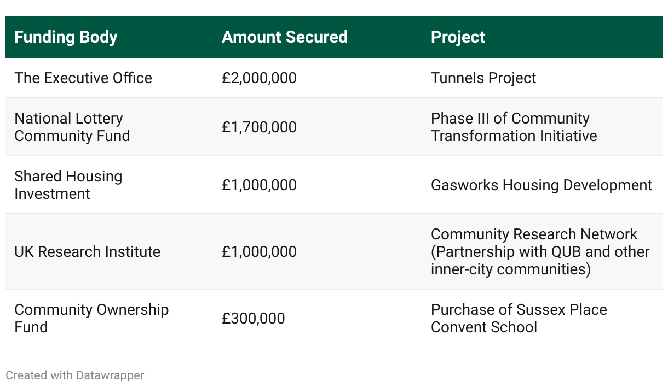Select the Shared Housing Investment cell

click(68, 185)
